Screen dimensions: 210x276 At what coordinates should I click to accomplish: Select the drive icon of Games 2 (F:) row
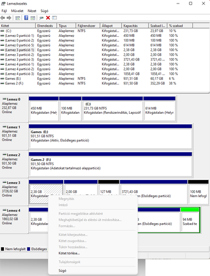coord(2,83)
